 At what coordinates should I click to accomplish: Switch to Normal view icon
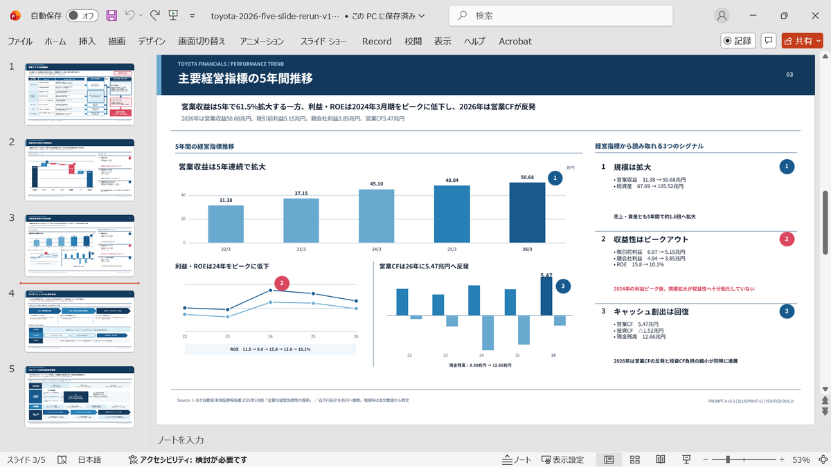pyautogui.click(x=609, y=460)
